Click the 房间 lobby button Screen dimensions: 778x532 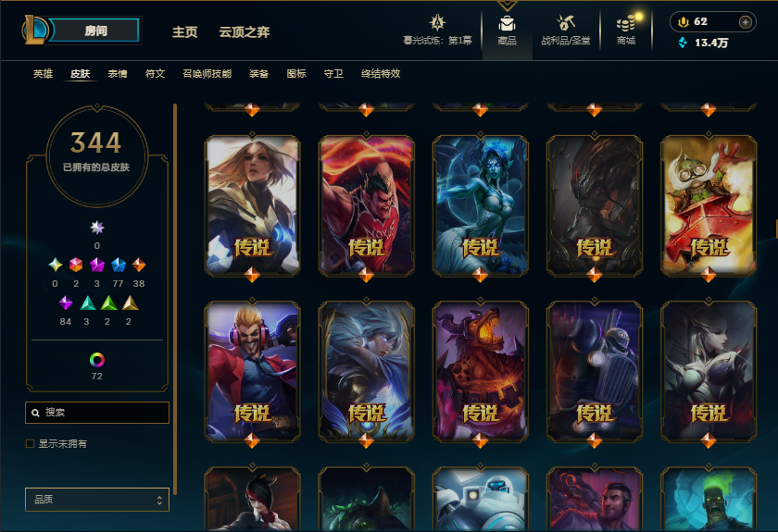point(95,31)
